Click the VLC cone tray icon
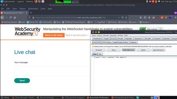 pos(156,1)
